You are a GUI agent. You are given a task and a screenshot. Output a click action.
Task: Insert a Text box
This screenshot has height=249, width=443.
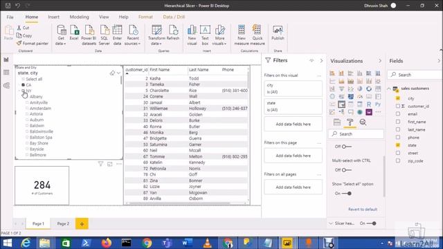point(205,35)
